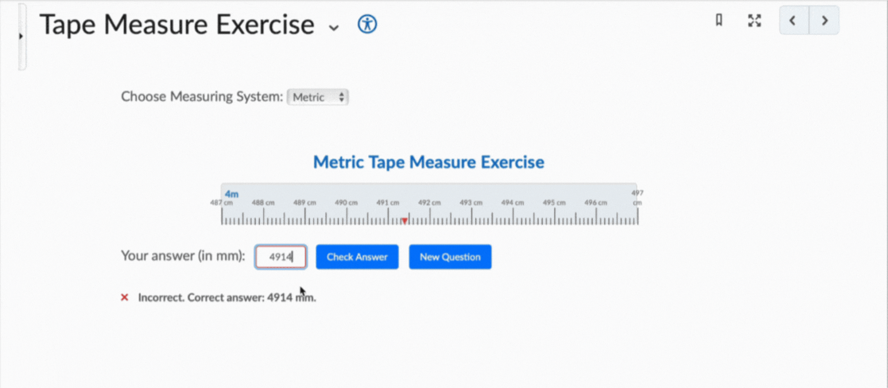888x388 pixels.
Task: Enter fullscreen mode using the expand icon
Action: click(754, 20)
